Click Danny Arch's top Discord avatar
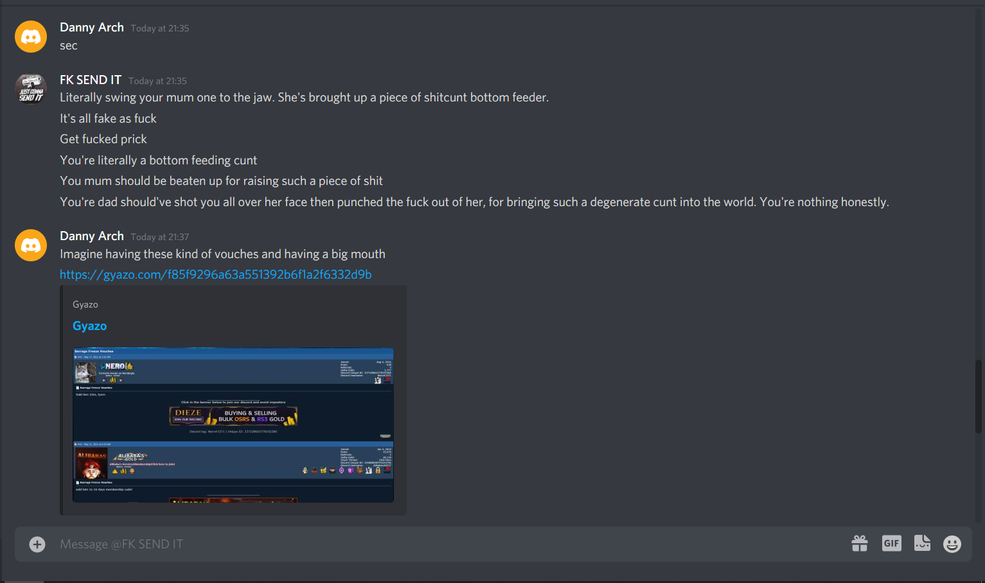Viewport: 985px width, 583px height. click(x=31, y=37)
